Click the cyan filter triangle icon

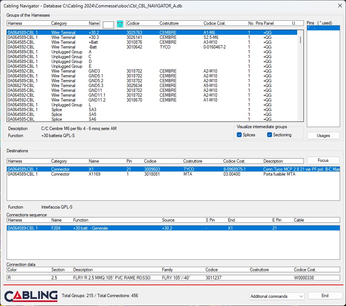120,24
